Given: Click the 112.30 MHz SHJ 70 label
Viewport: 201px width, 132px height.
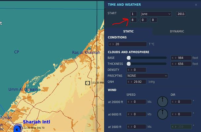Looking at the screenshot, I should [33, 128].
